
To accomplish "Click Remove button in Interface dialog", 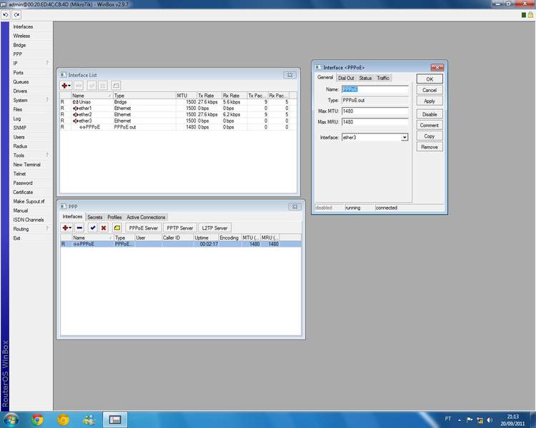I will pyautogui.click(x=430, y=147).
